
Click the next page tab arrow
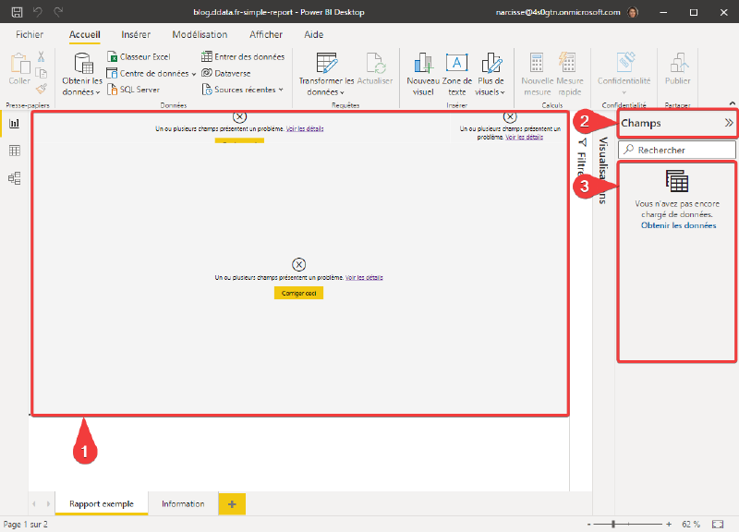pyautogui.click(x=48, y=503)
